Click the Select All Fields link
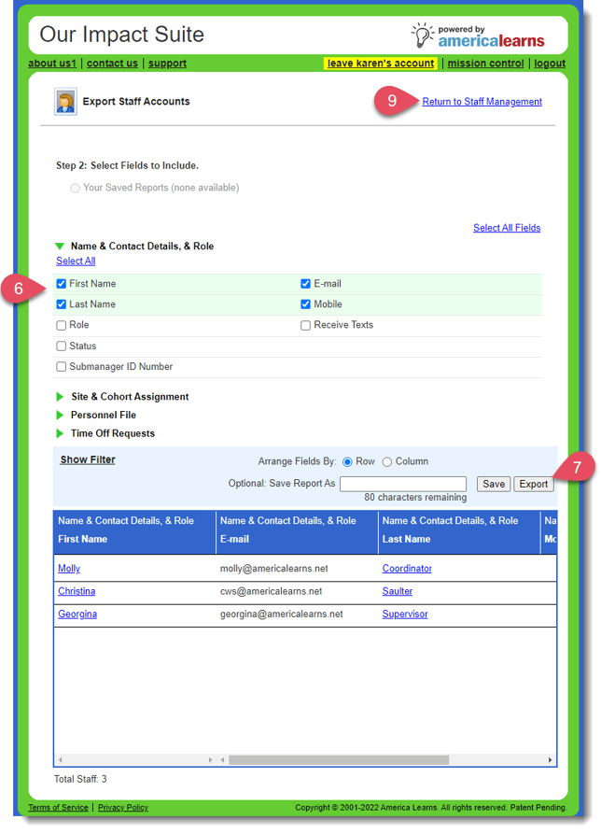The height and width of the screenshot is (833, 601). [506, 228]
